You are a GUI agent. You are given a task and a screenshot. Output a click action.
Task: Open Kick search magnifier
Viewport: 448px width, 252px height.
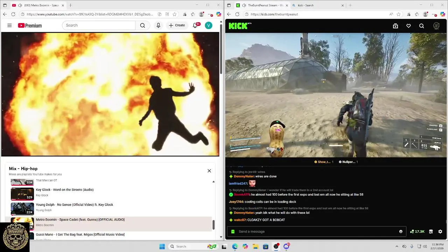421,26
